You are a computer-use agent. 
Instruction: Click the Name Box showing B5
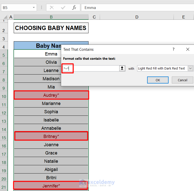click(19, 7)
